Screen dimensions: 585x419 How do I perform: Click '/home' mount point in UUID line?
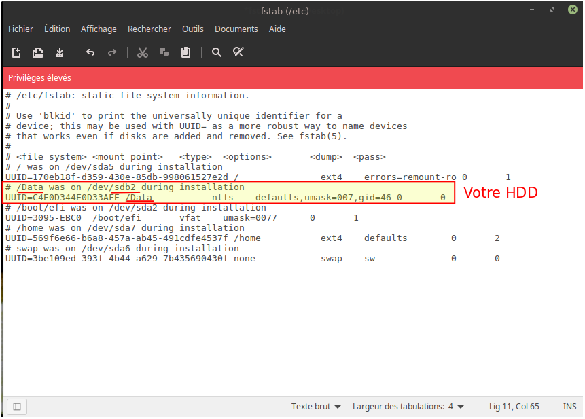247,238
